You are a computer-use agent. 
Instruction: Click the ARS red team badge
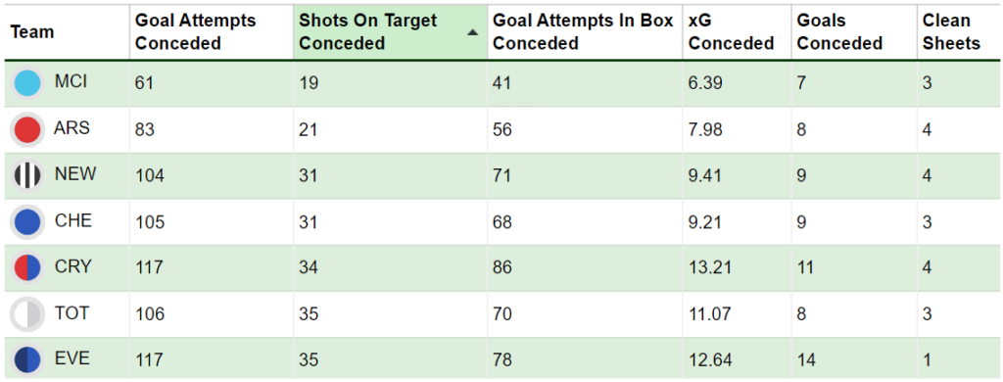[27, 130]
